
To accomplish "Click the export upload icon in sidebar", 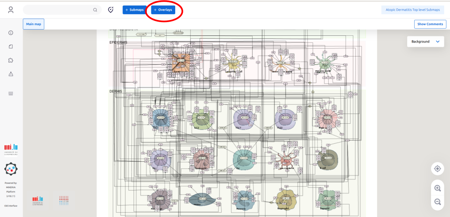I will coord(11,74).
